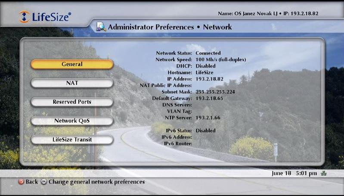This screenshot has height=196, width=344.
Task: Click the LifeSize logo icon
Action: [x=24, y=17]
